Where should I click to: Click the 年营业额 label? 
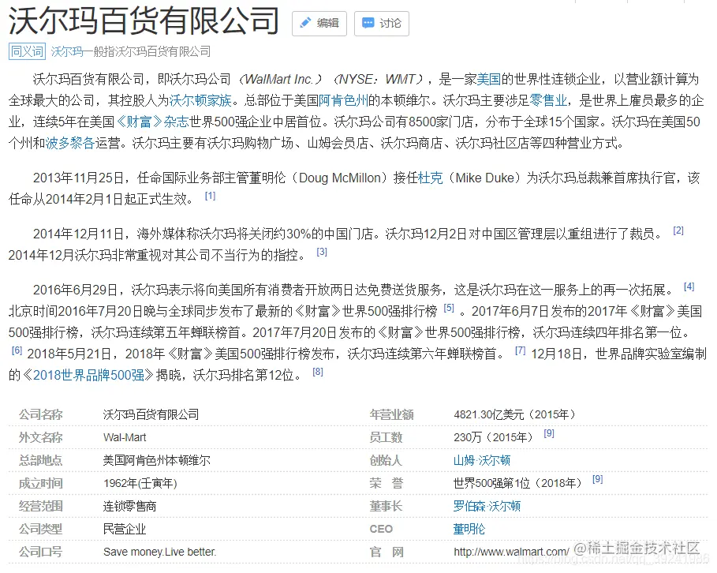(x=391, y=414)
